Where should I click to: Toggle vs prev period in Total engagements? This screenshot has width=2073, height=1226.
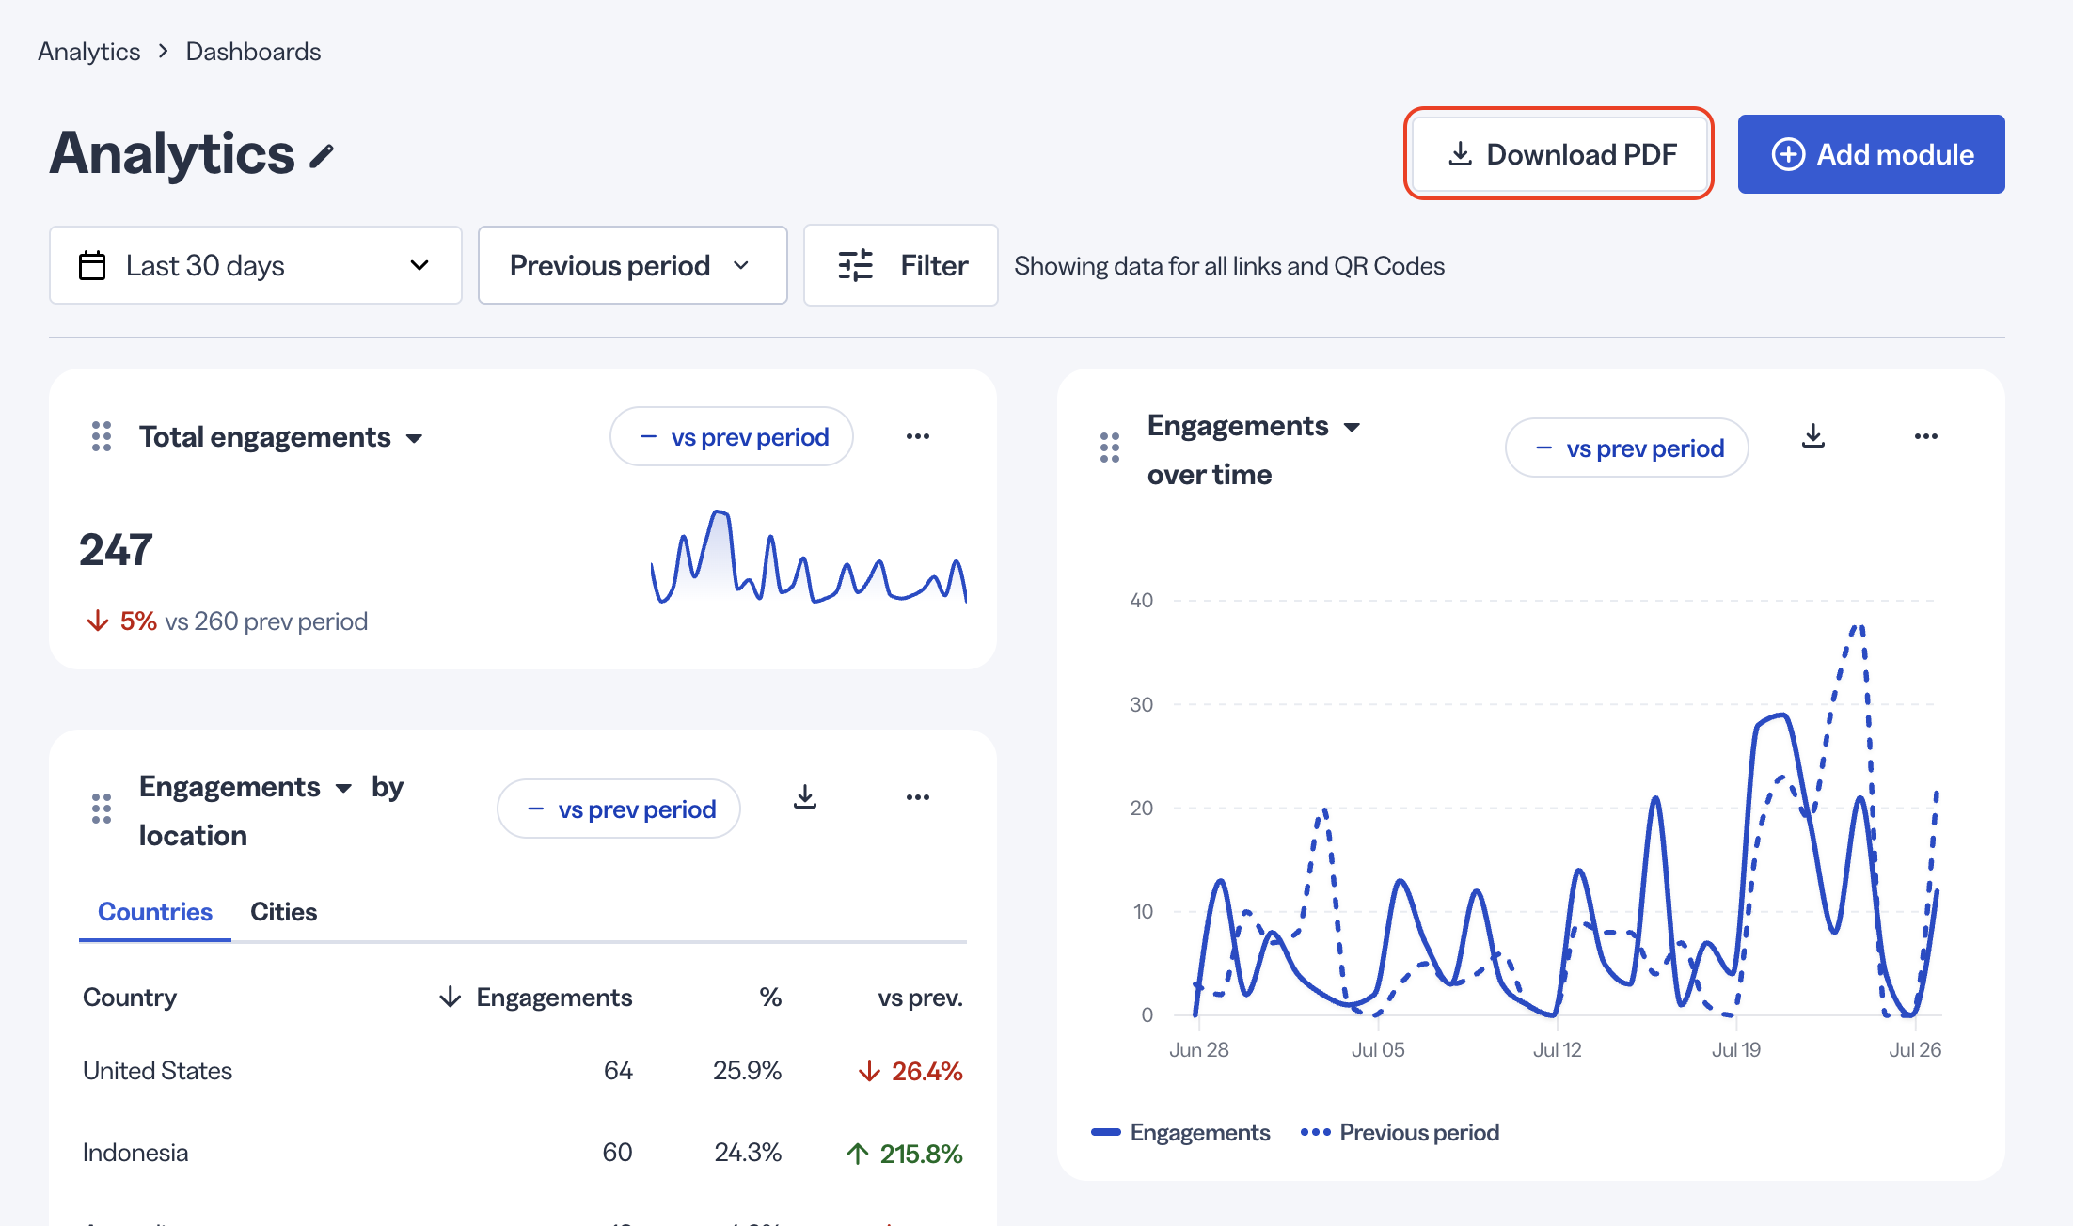point(732,436)
